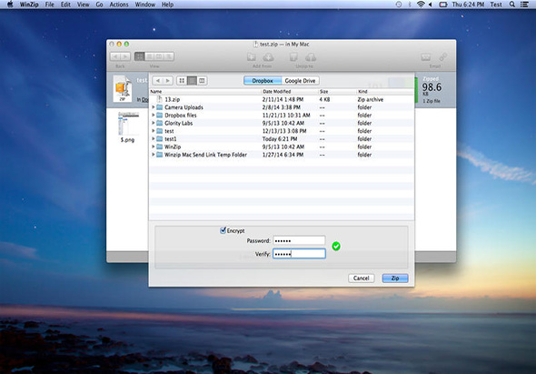Switch the sheet to list view
The image size is (536, 374).
pyautogui.click(x=192, y=80)
